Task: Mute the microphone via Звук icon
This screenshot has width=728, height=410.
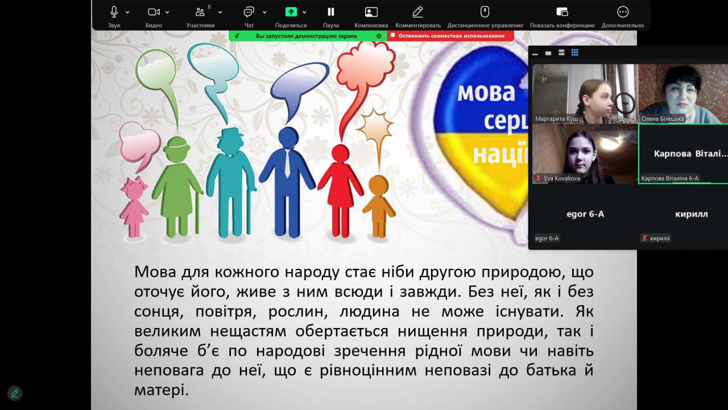Action: click(114, 12)
